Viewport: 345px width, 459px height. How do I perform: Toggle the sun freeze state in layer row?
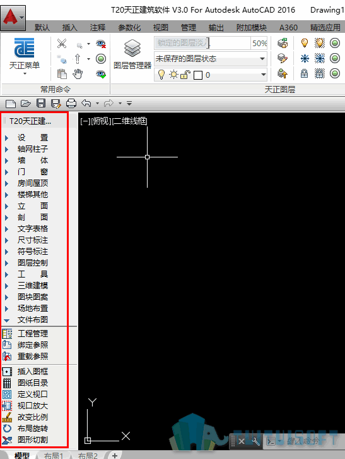(x=173, y=75)
